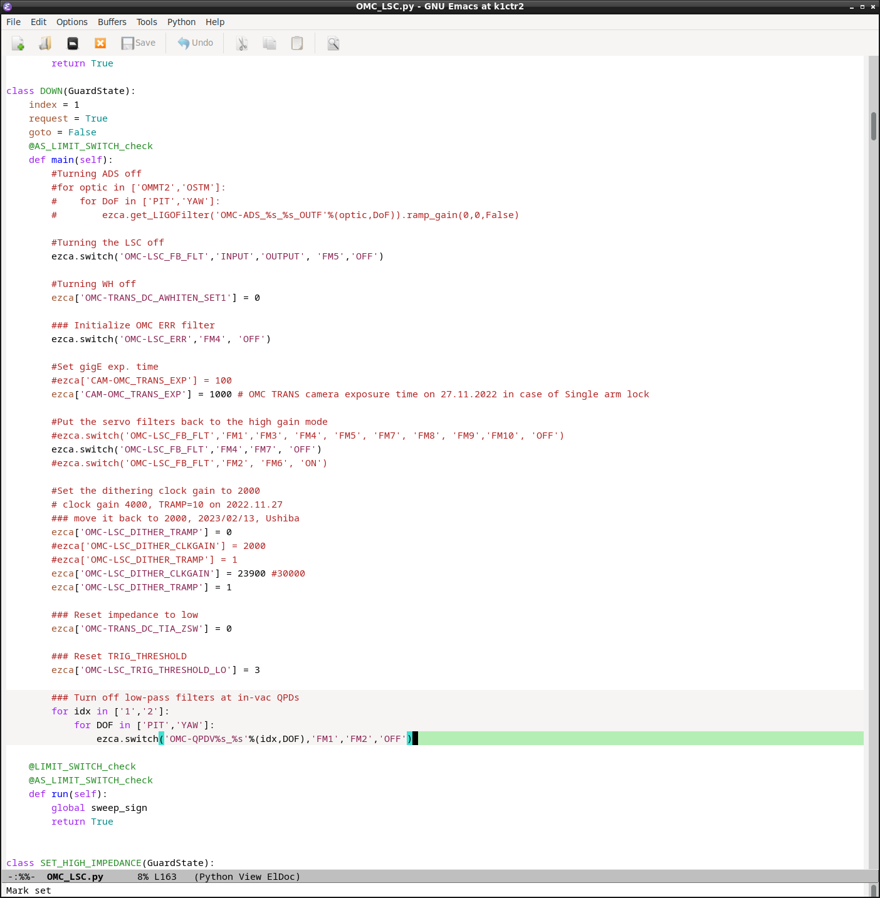Click the read-only %% indicator in mode line
The height and width of the screenshot is (898, 880).
tap(24, 877)
